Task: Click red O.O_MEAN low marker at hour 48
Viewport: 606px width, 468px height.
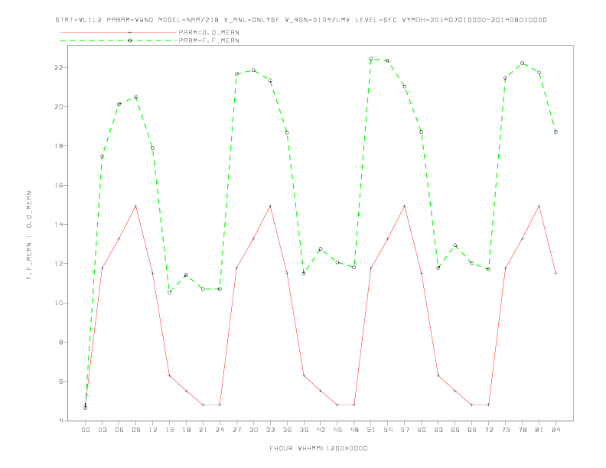Action: click(x=354, y=405)
